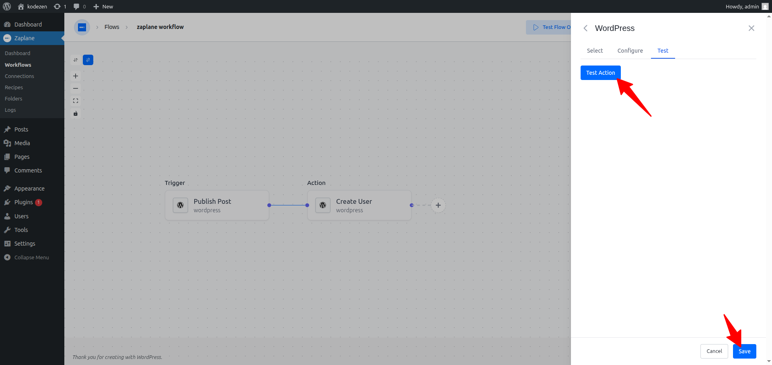Open the Configure tab

630,51
